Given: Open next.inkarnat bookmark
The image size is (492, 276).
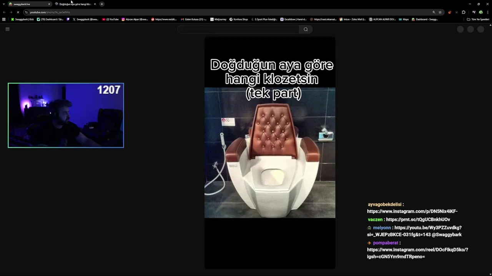Looking at the screenshot, I should coord(323,19).
